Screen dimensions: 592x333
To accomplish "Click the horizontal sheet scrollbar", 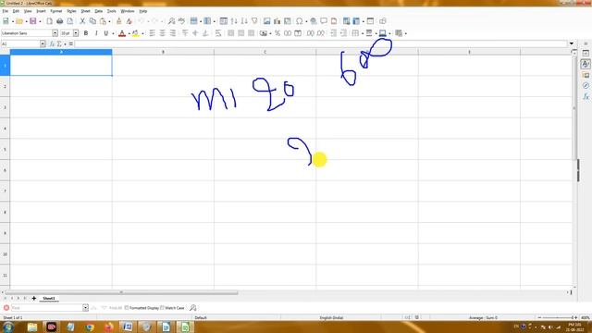I will [x=121, y=292].
